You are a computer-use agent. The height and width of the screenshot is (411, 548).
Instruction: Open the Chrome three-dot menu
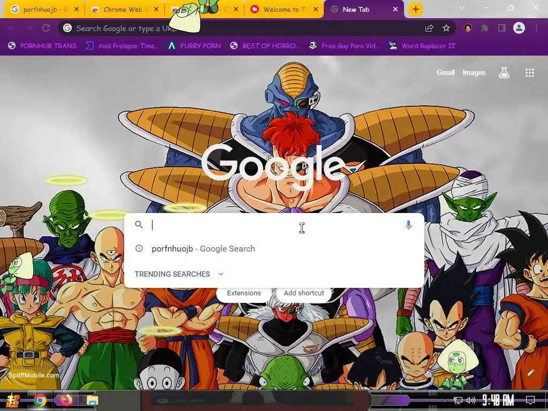(536, 28)
